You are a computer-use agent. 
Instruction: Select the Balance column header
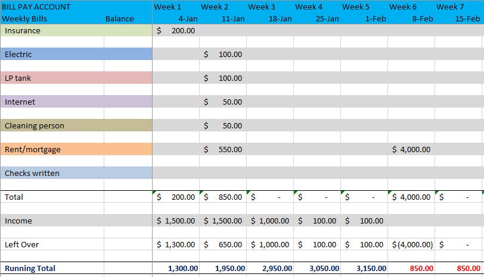point(119,19)
